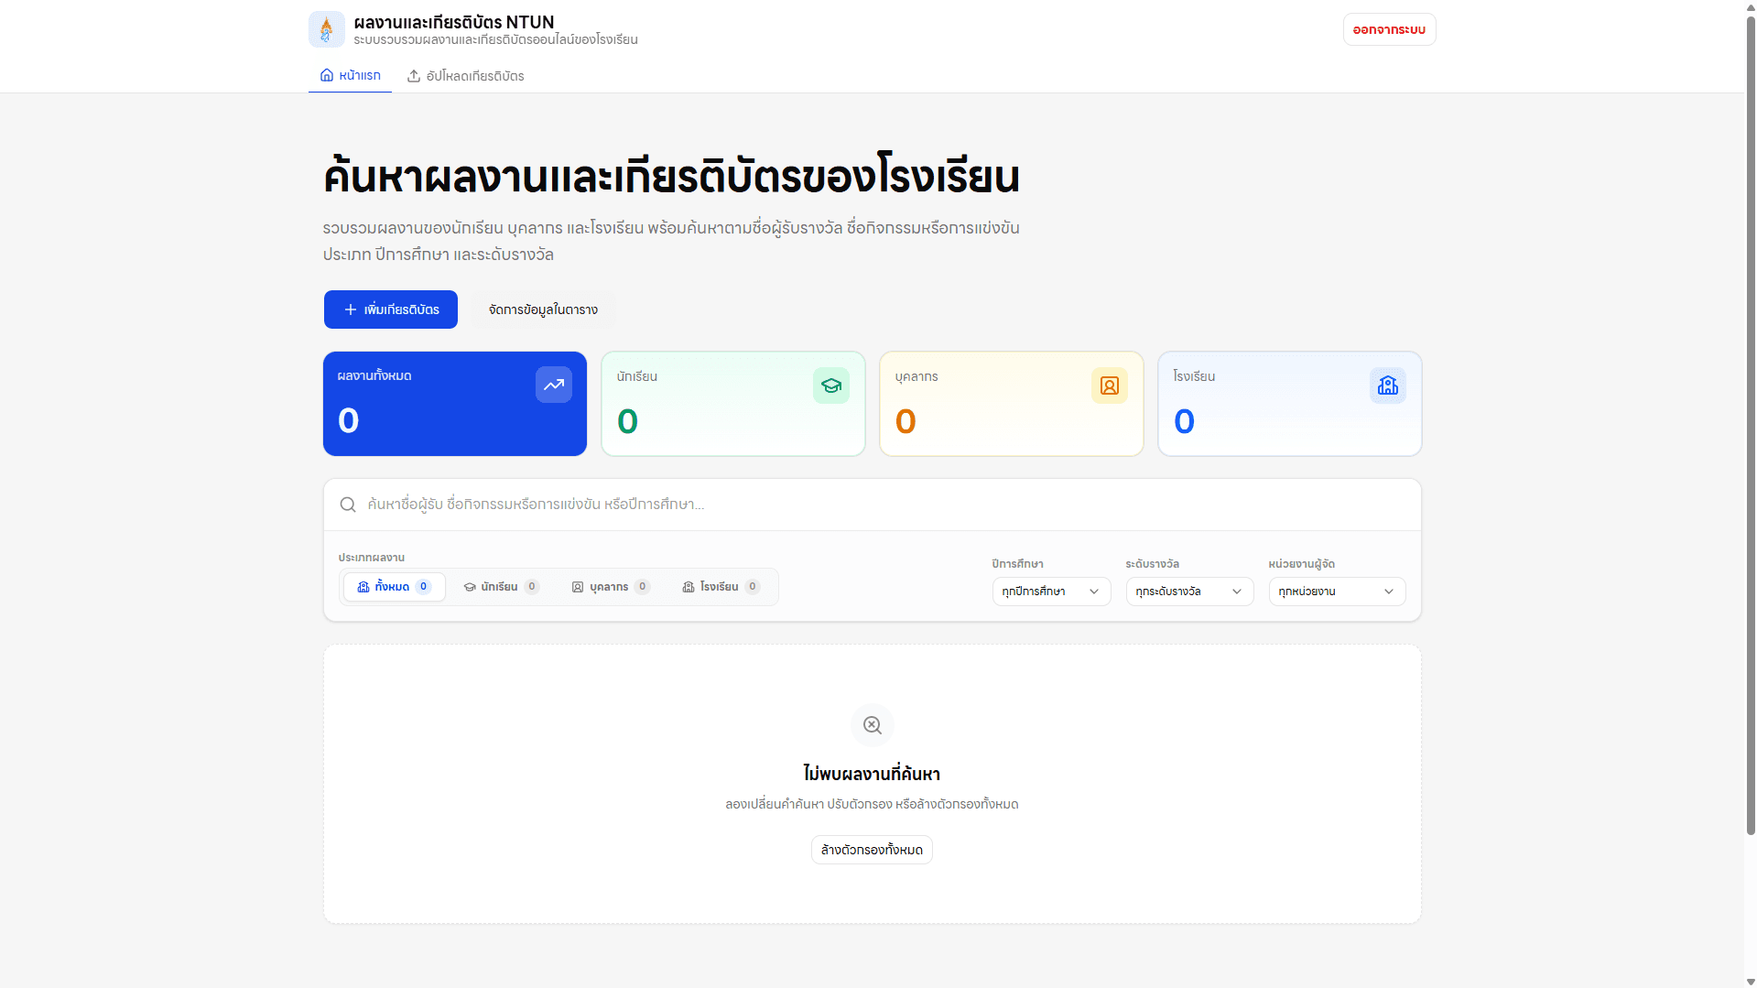Click the page vertical scrollbar

coord(1751,426)
